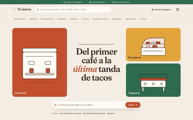
Task: Open the green Taquería card label
Action: [134, 93]
